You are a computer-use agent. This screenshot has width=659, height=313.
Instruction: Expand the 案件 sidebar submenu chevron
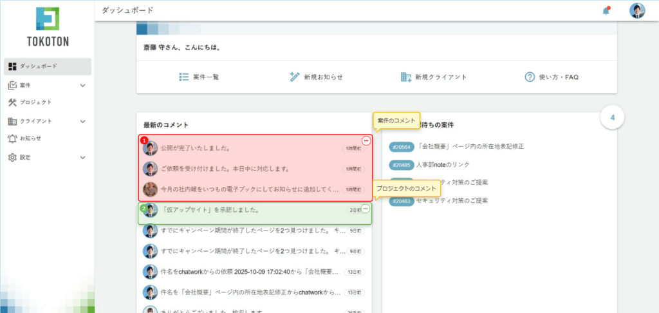tap(82, 85)
